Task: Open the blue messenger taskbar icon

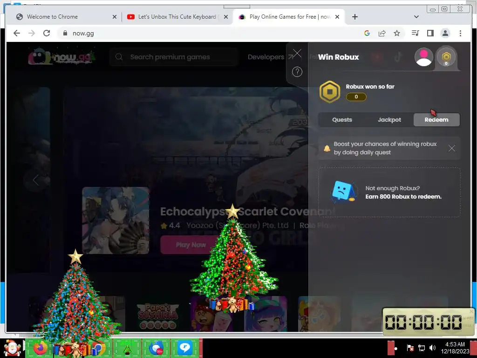Action: 184,348
